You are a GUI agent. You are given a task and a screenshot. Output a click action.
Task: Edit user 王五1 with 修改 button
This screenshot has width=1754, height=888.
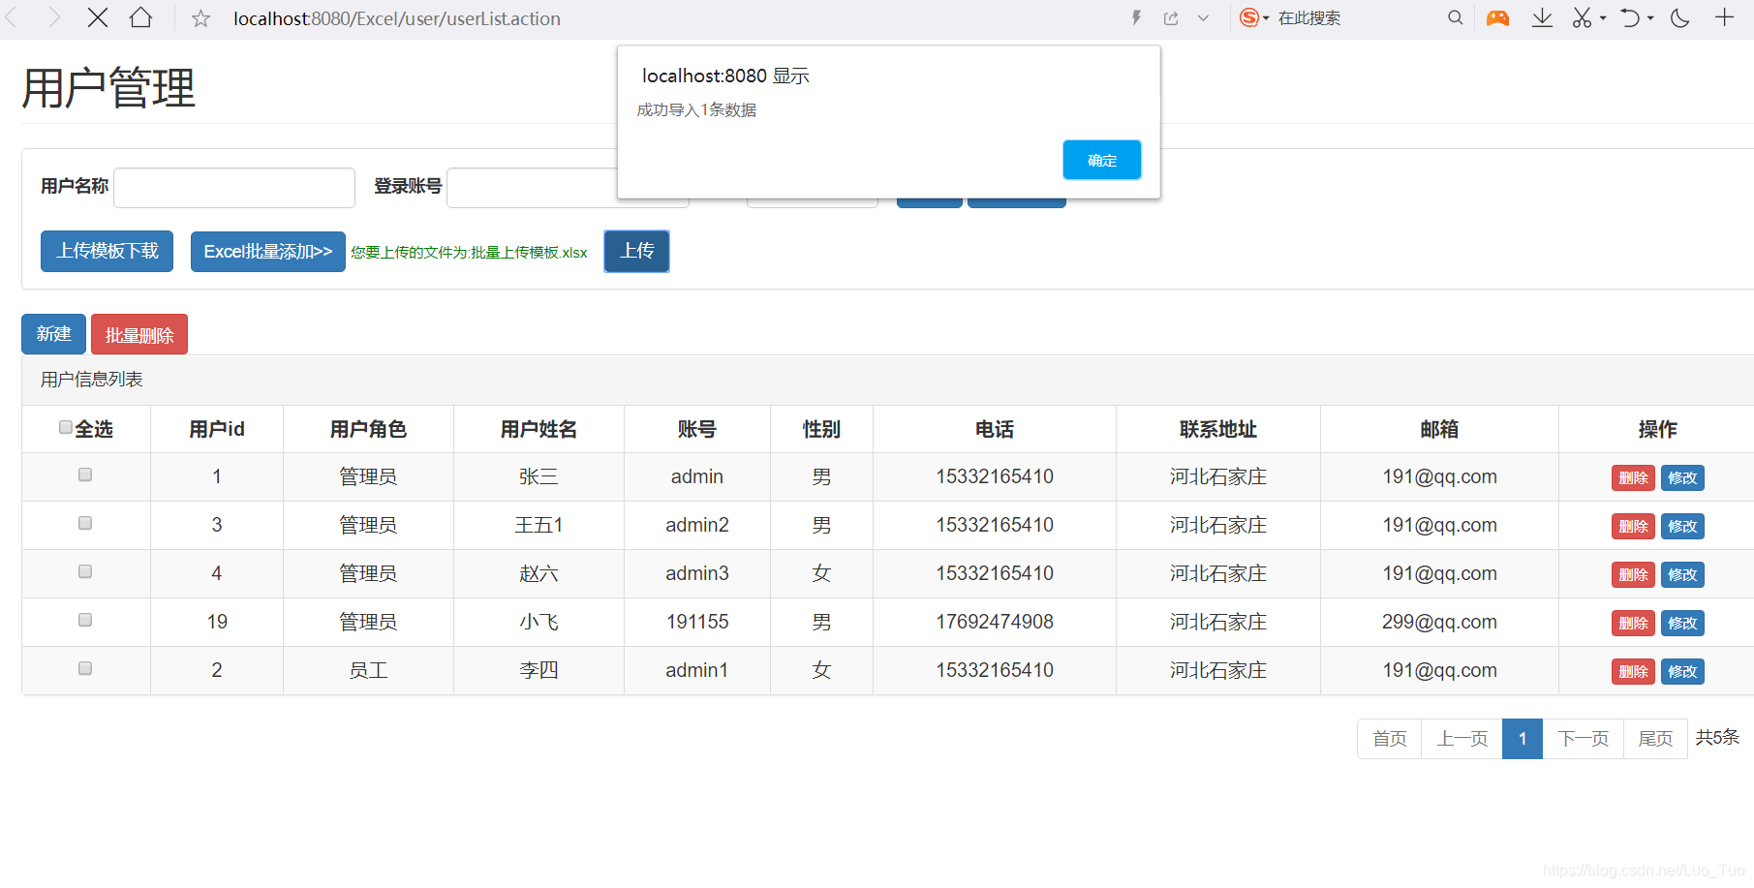(x=1682, y=526)
